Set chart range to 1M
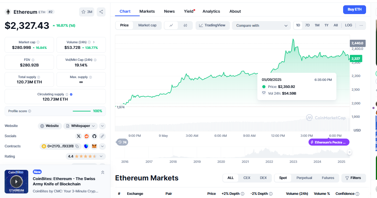This screenshot has width=377, height=198. pos(317,25)
